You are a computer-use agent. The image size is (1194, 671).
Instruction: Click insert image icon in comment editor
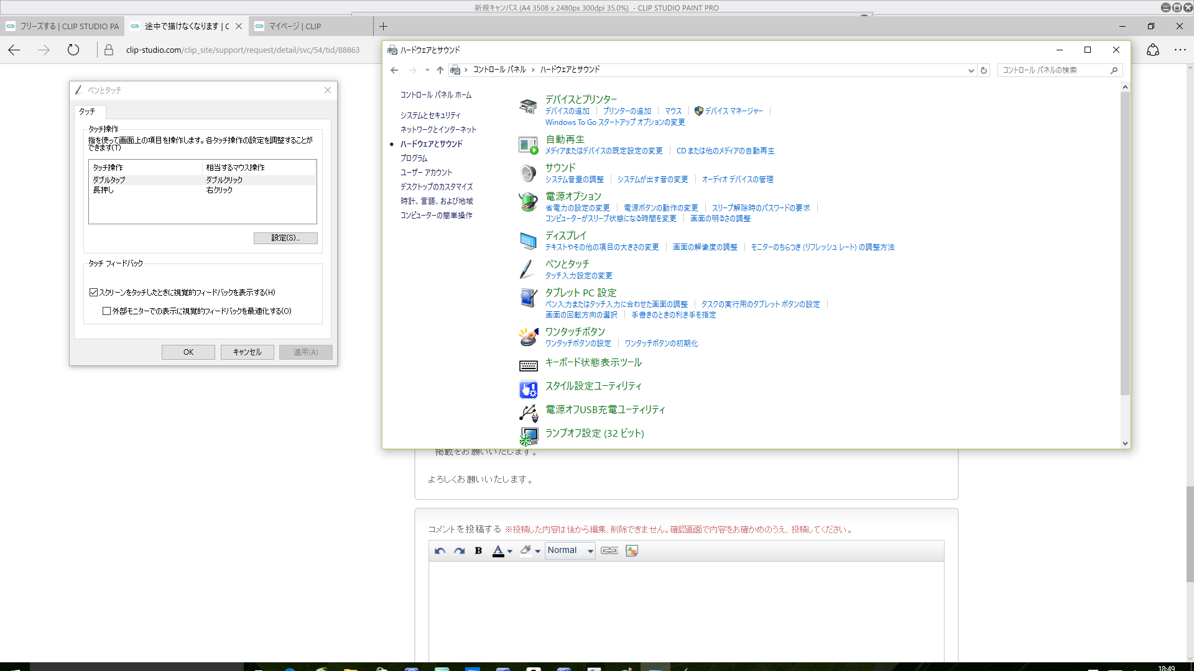tap(632, 550)
